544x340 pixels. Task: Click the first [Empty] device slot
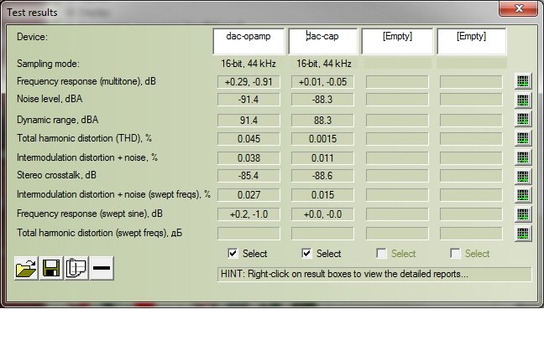click(x=397, y=41)
